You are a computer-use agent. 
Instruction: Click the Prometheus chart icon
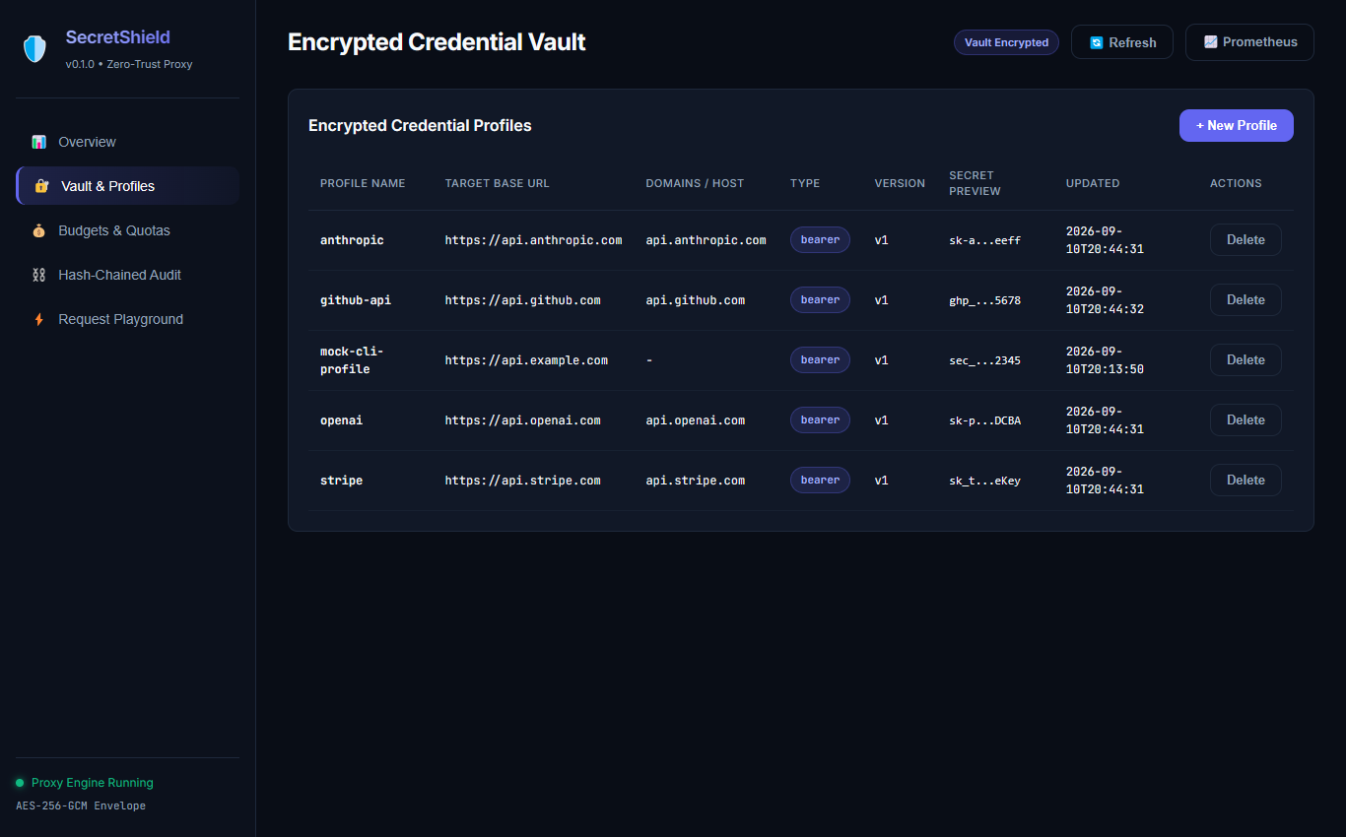coord(1210,42)
